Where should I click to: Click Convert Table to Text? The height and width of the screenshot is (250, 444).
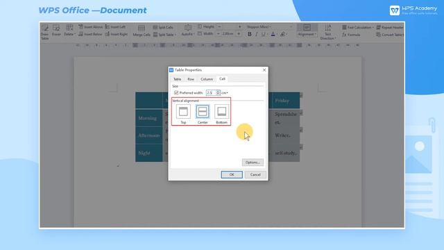pos(390,35)
